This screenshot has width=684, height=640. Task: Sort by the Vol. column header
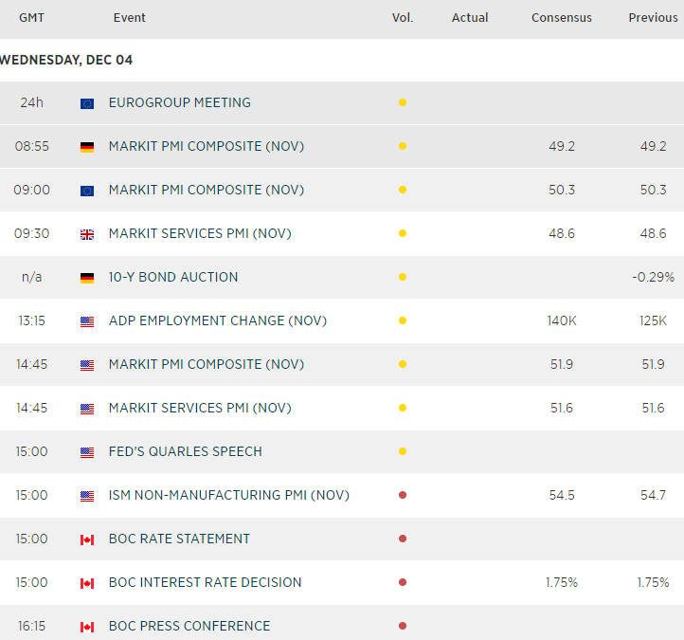point(403,18)
